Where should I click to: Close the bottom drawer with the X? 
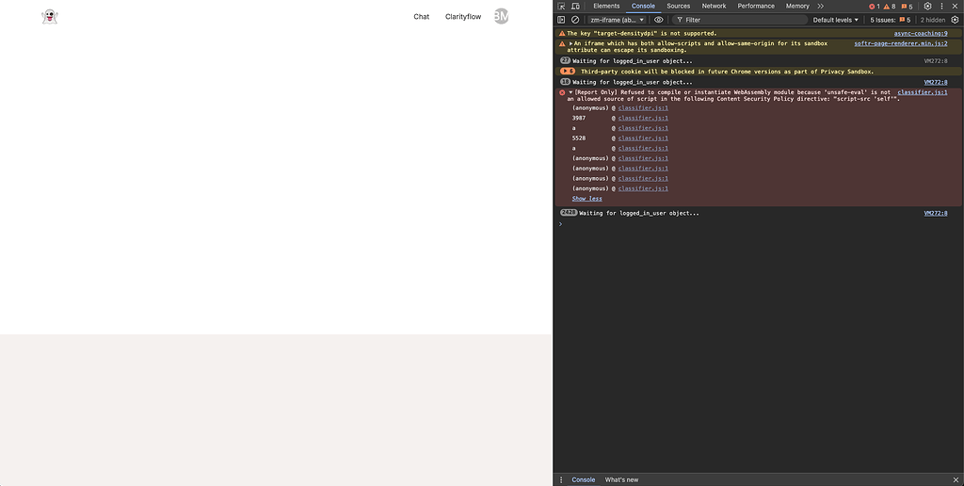point(956,479)
